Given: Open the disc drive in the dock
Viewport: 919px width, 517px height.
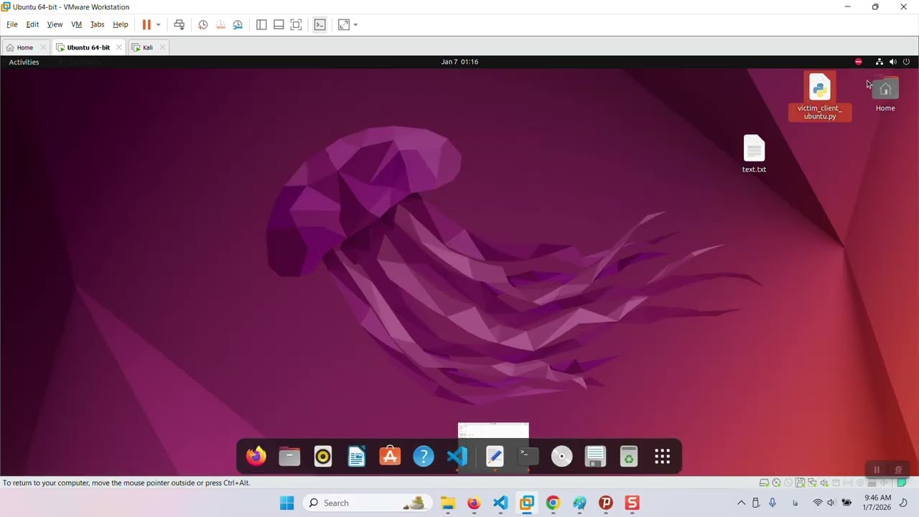Looking at the screenshot, I should 562,456.
